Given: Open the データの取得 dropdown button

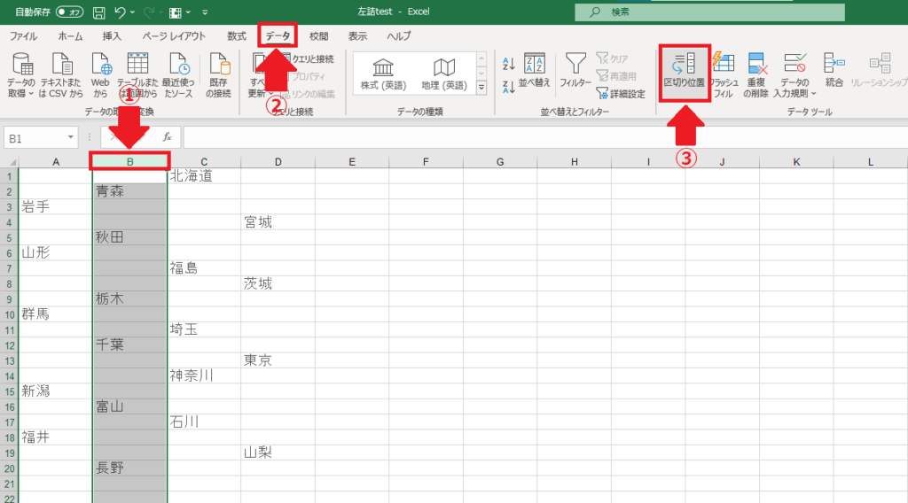Looking at the screenshot, I should click(x=21, y=75).
